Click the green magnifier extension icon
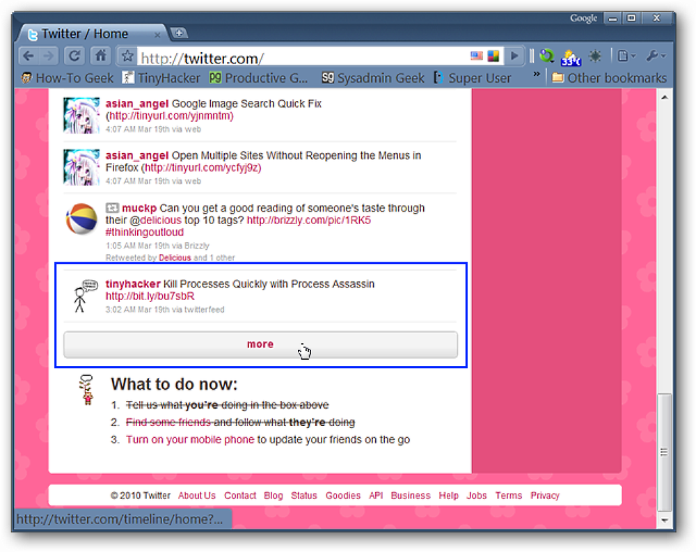696x552 pixels. (547, 56)
